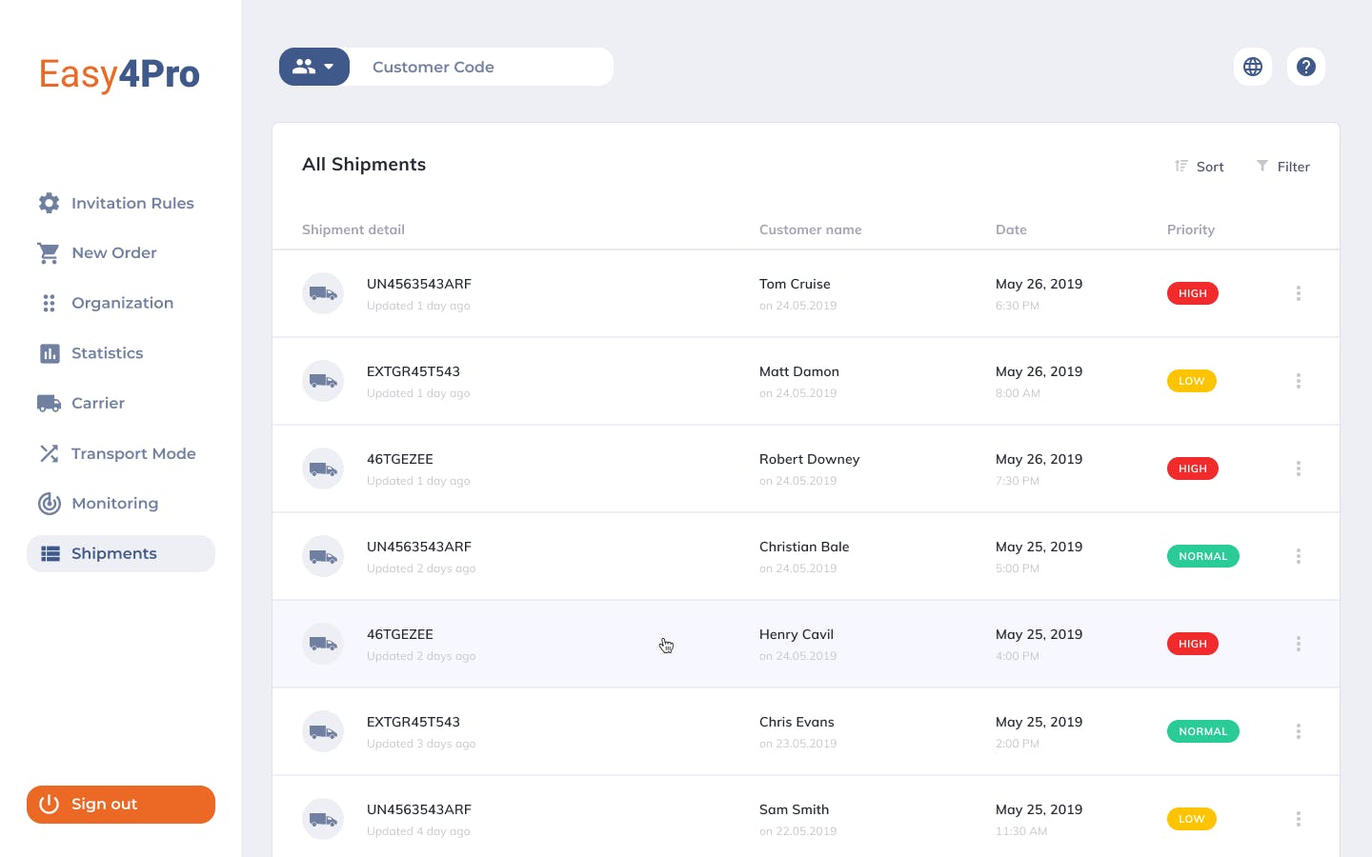Open the help question mark icon
This screenshot has width=1372, height=857.
tap(1306, 67)
